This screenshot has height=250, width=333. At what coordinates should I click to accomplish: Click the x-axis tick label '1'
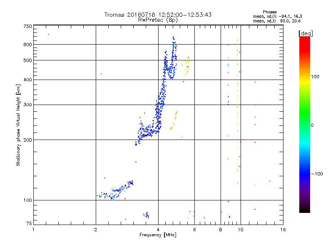coord(33,230)
